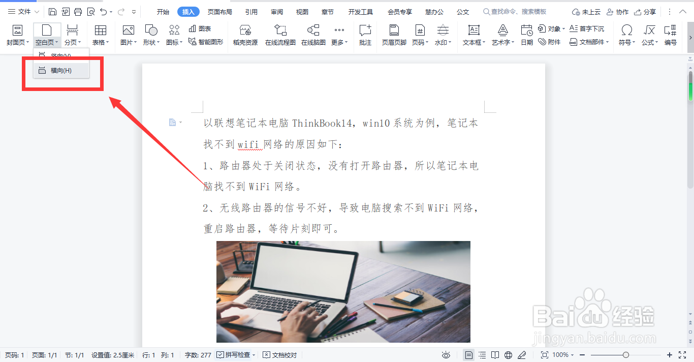
Task: Click the 分享 share button
Action: point(645,12)
